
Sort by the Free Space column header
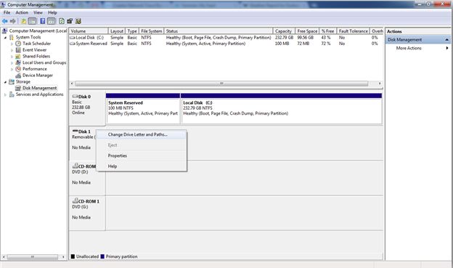307,31
